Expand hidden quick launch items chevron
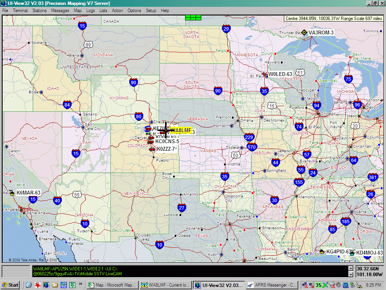The width and height of the screenshot is (386, 290). point(81,284)
